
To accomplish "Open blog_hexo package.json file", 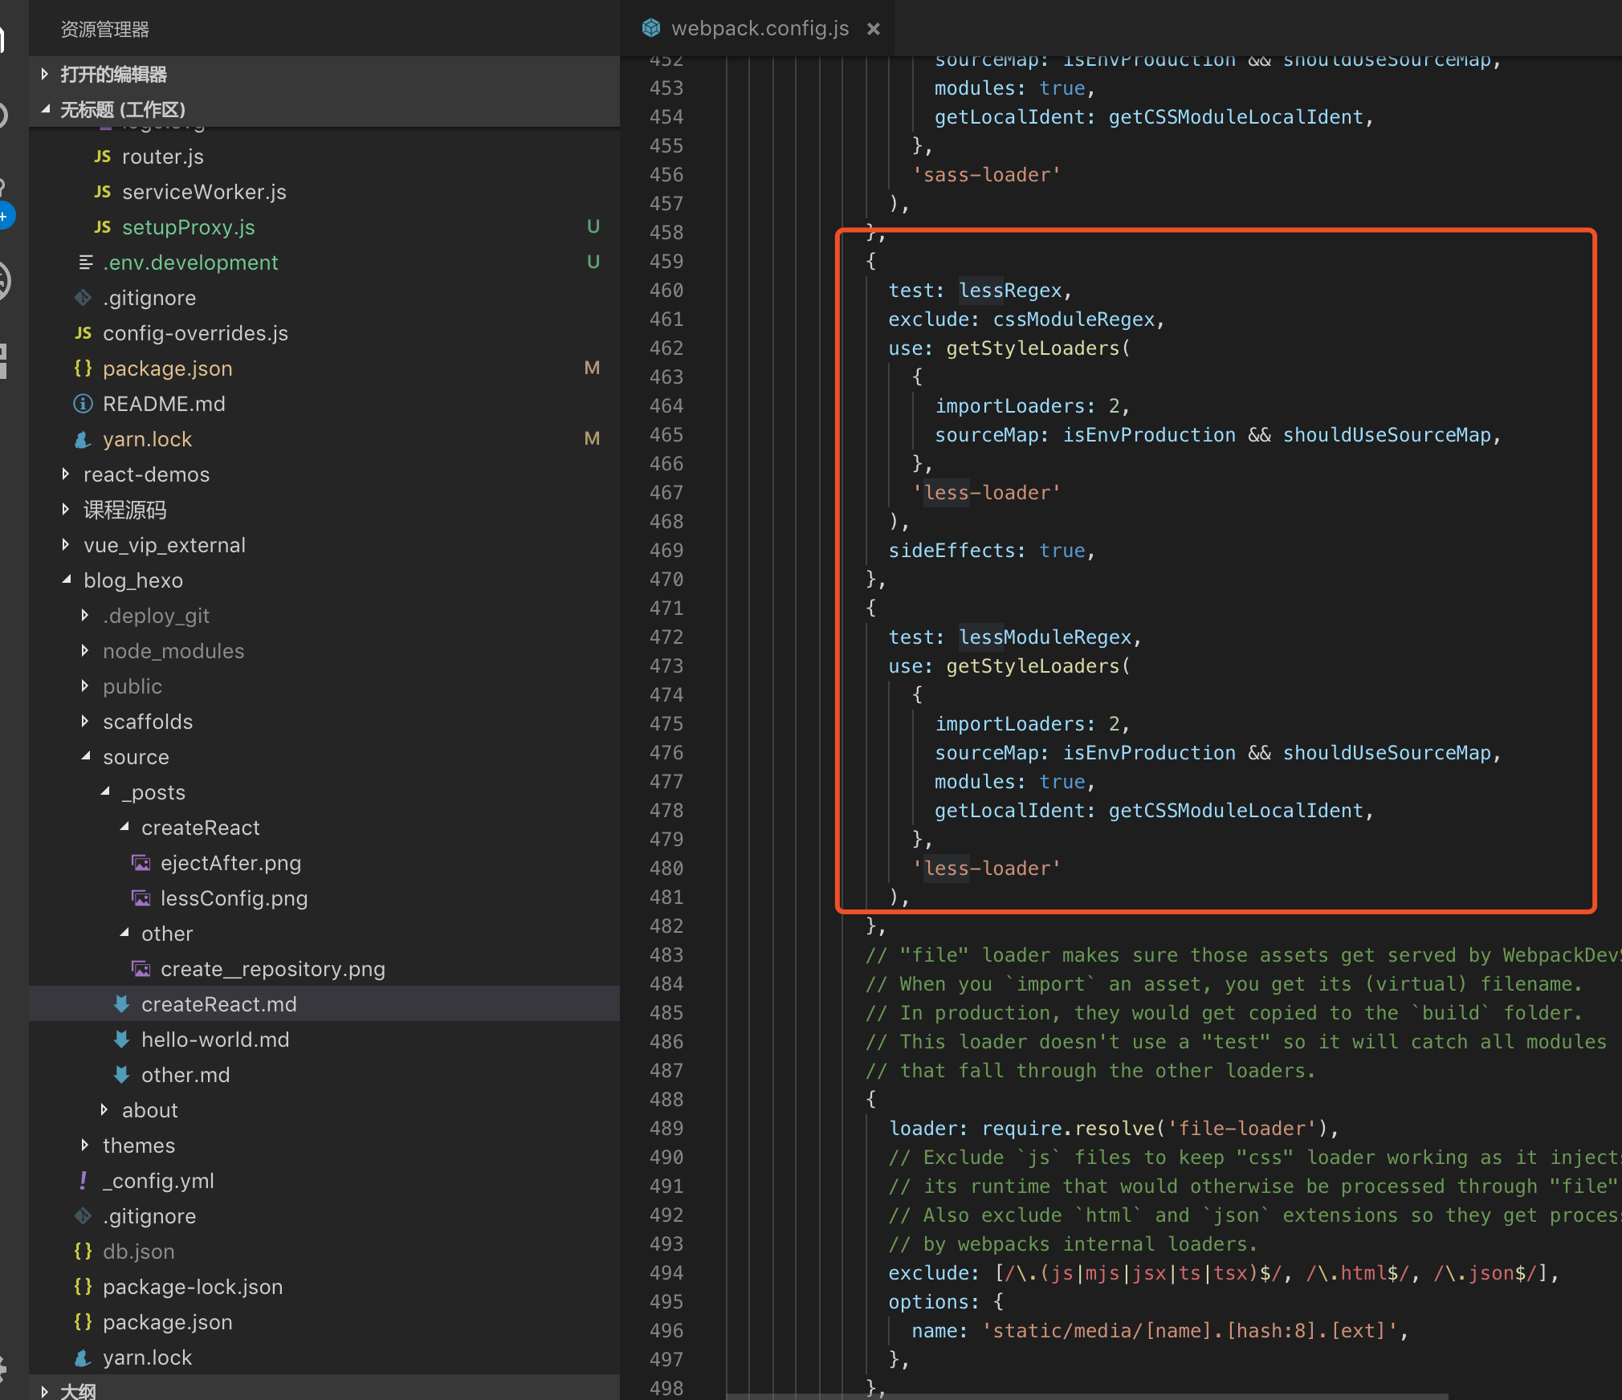I will click(x=167, y=1322).
